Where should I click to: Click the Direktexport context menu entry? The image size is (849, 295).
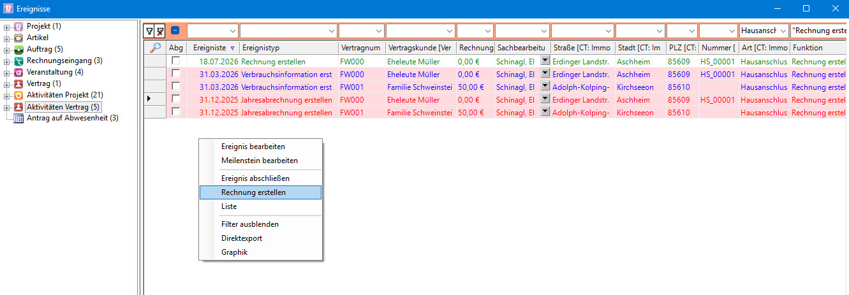click(x=242, y=238)
